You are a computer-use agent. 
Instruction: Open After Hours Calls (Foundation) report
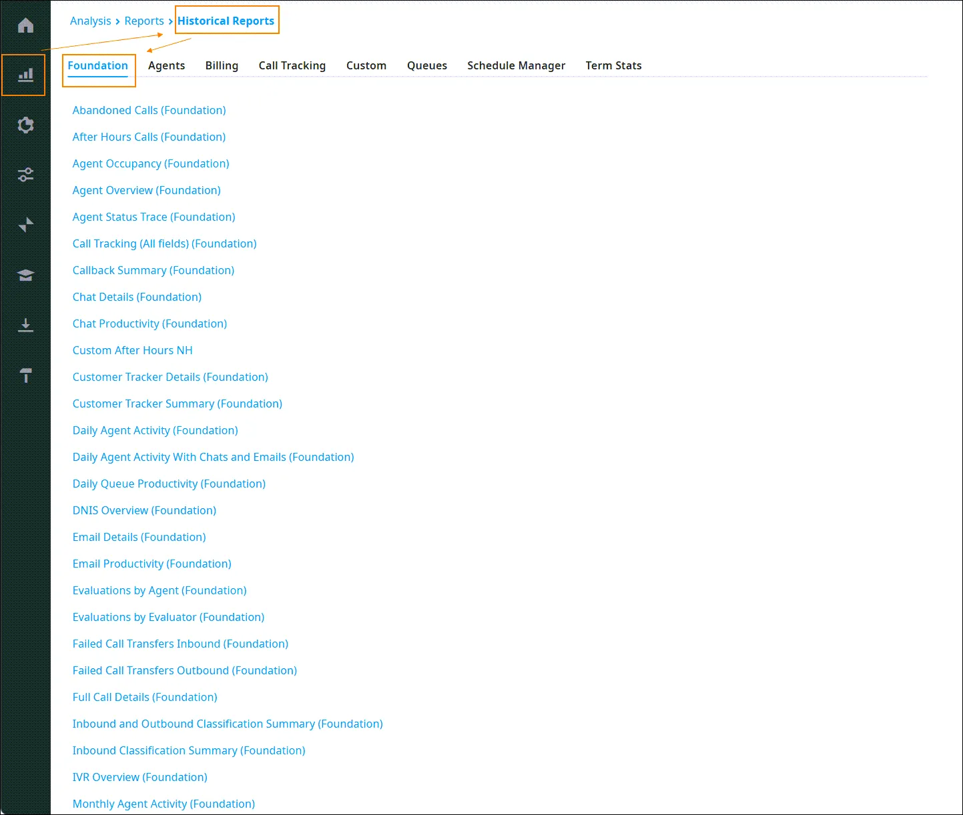click(149, 137)
